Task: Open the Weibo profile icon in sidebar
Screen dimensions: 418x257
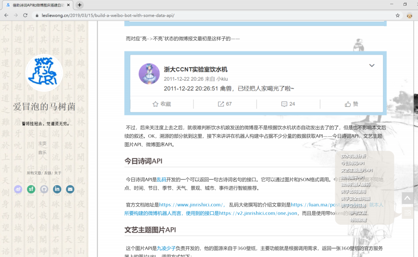Action: click(18, 189)
